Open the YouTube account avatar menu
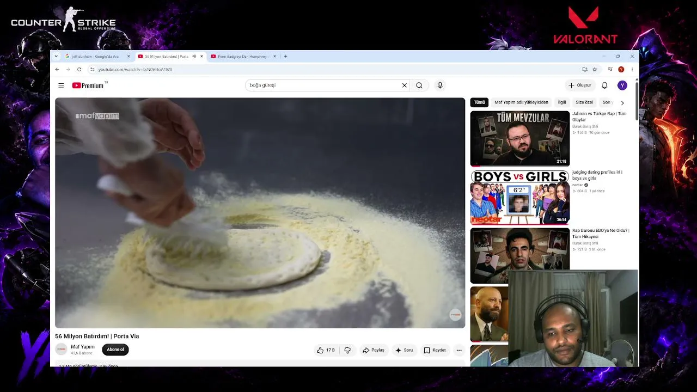 [622, 85]
